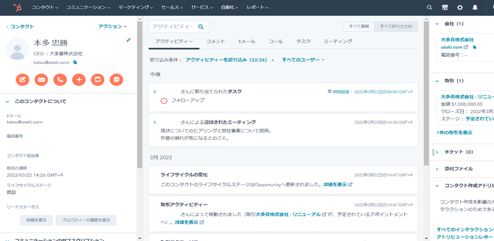Collapse コンタクト作成アトリビューション section
The image size is (494, 241).
pyautogui.click(x=437, y=186)
